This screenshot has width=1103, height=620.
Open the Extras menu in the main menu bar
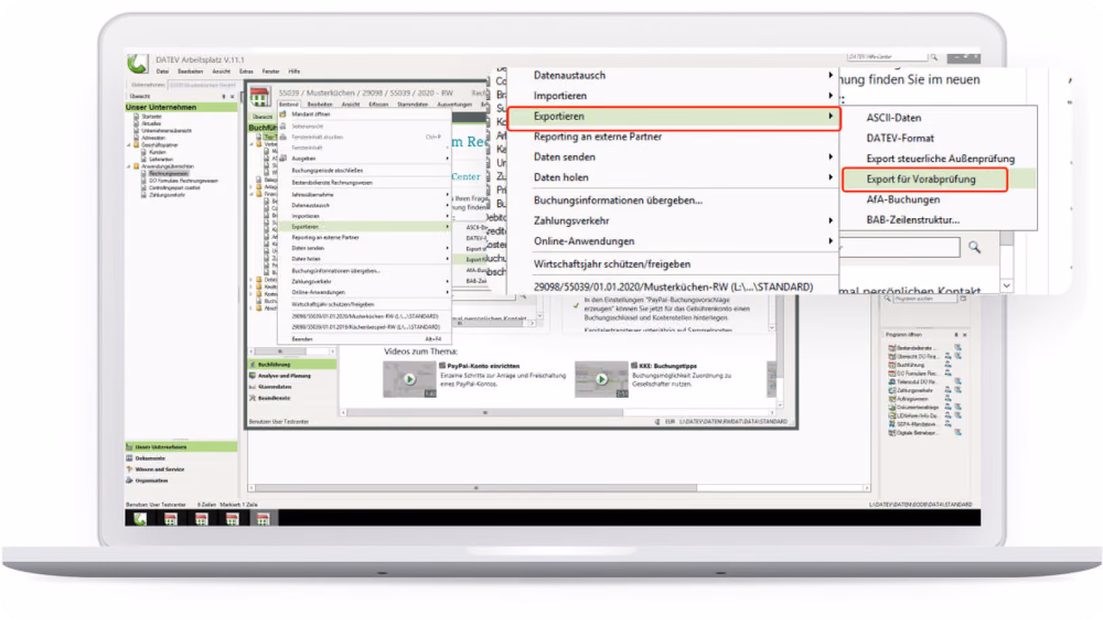pos(246,71)
